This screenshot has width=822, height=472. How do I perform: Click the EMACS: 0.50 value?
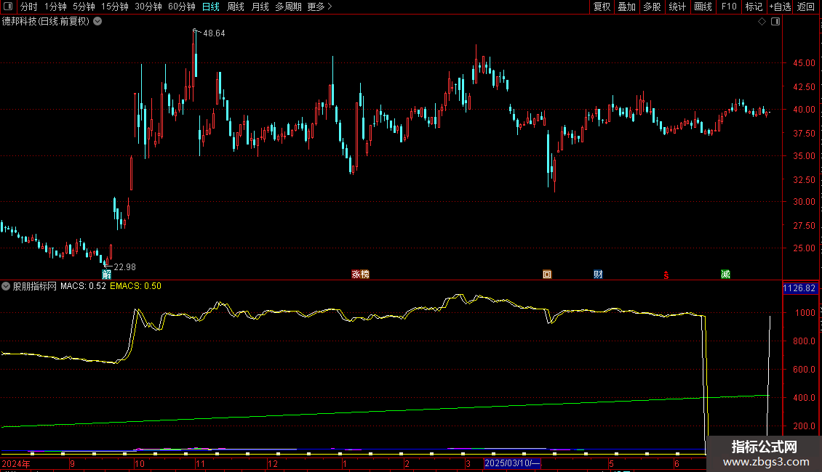[x=136, y=286]
